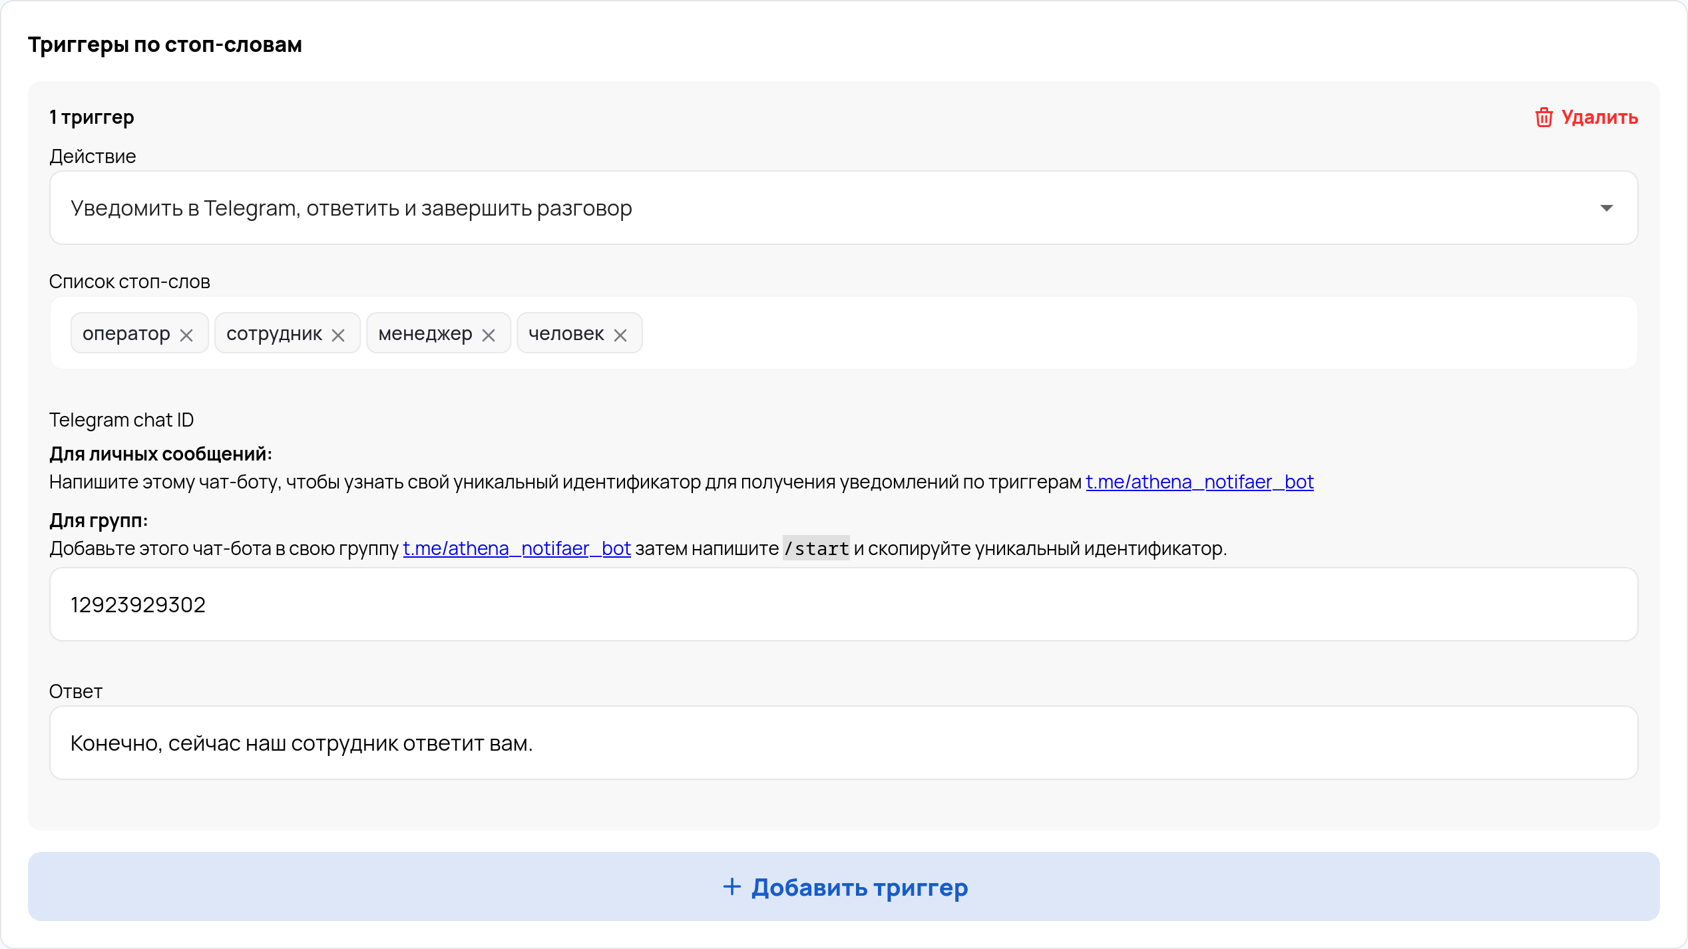Viewport: 1688px width, 949px height.
Task: Remove the 'сотрудник' stop-word tag
Action: pos(338,335)
